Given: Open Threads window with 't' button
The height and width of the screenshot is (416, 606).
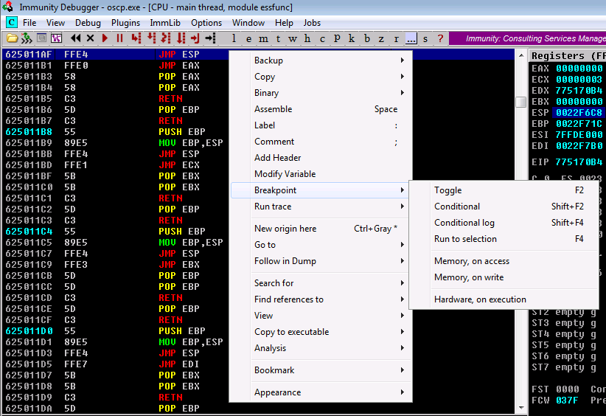Looking at the screenshot, I should (278, 38).
